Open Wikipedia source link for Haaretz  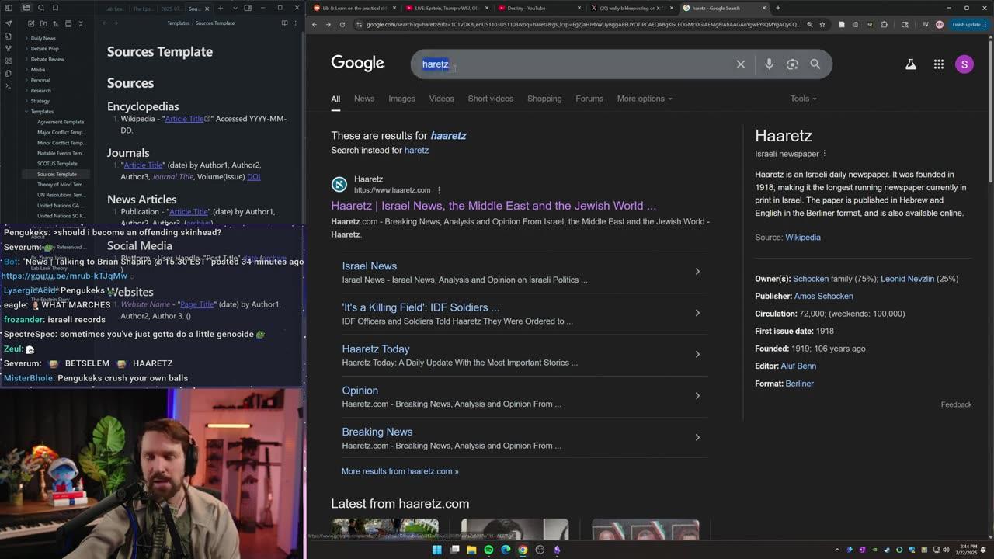coord(802,238)
